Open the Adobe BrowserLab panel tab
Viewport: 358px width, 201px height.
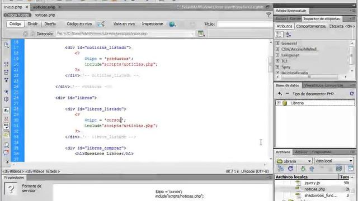[291, 11]
